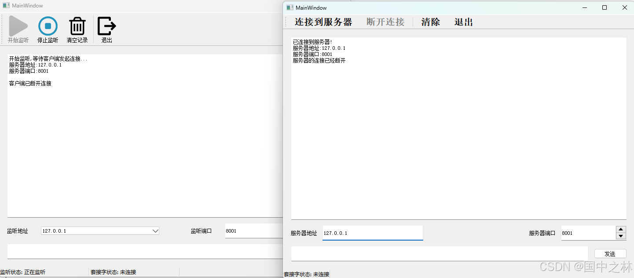Click the 开始监听 play icon in server window
The width and height of the screenshot is (634, 278).
click(x=18, y=26)
